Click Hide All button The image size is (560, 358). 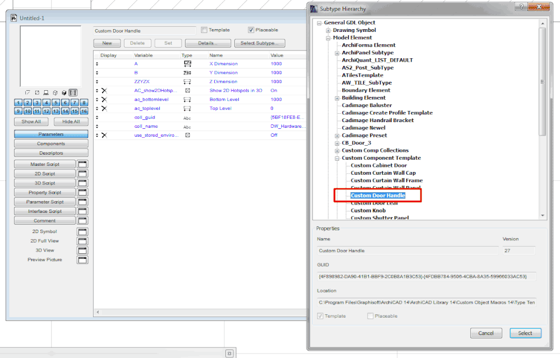point(71,122)
